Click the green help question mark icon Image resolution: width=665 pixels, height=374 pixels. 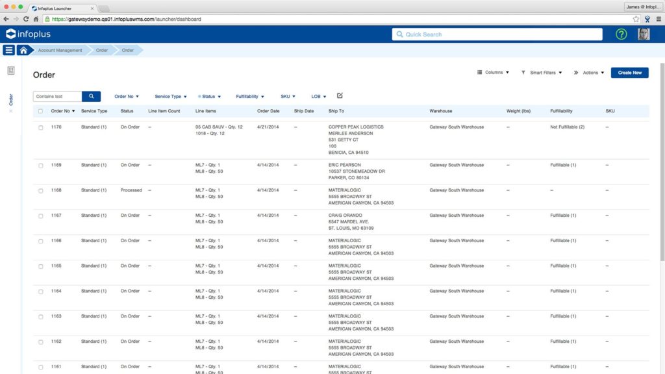[x=621, y=34]
